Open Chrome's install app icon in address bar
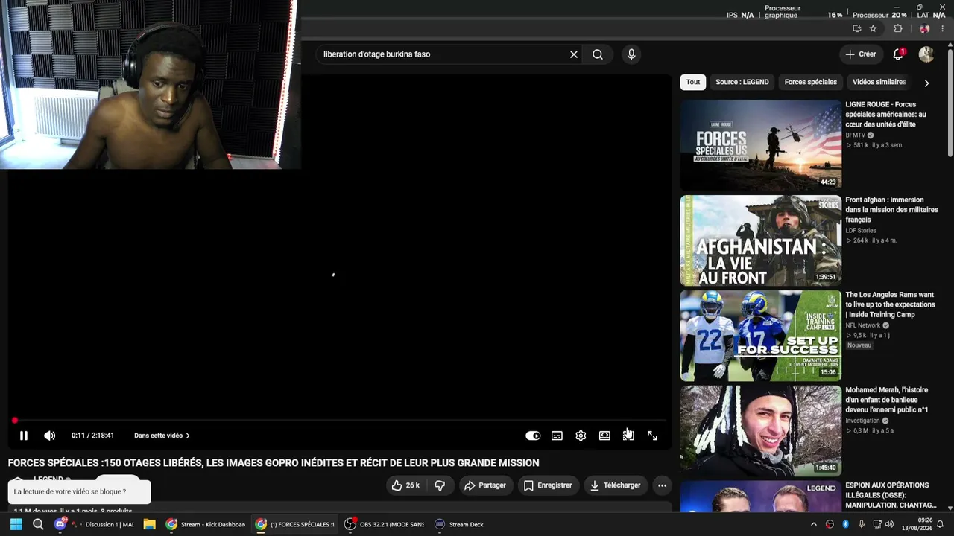Viewport: 954px width, 536px height. click(856, 28)
